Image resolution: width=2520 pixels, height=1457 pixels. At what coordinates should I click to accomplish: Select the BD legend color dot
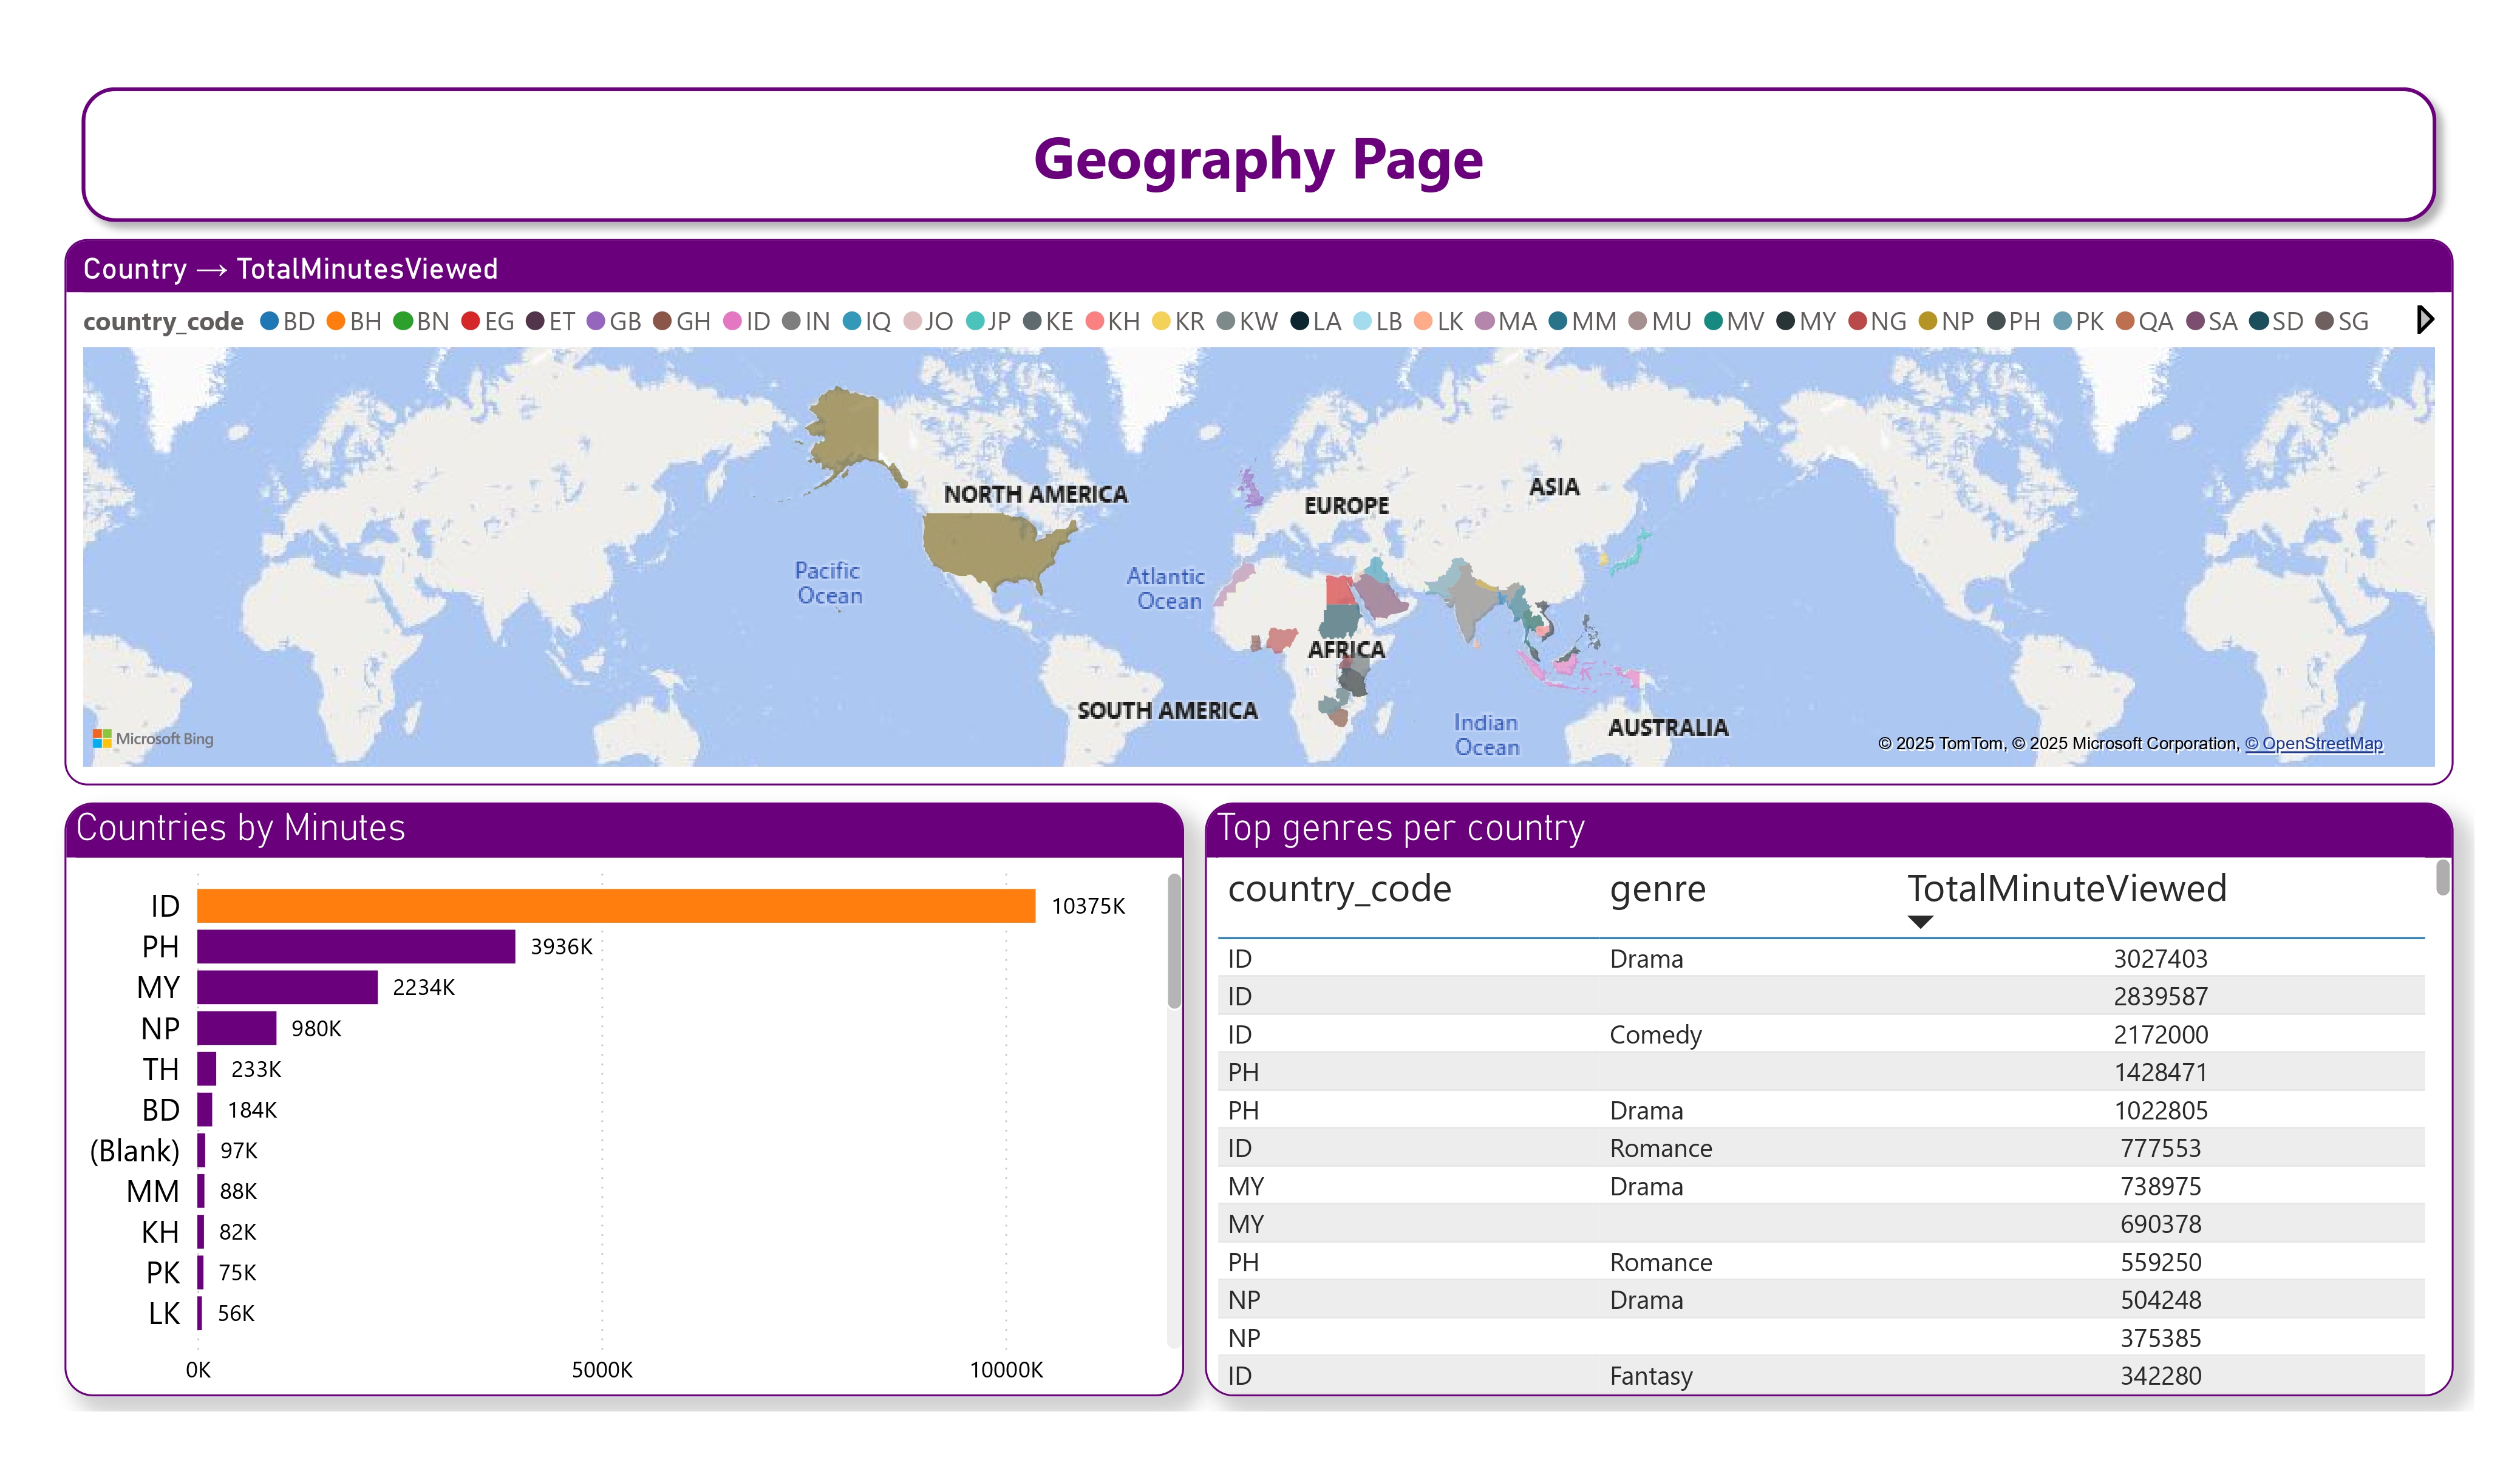269,321
